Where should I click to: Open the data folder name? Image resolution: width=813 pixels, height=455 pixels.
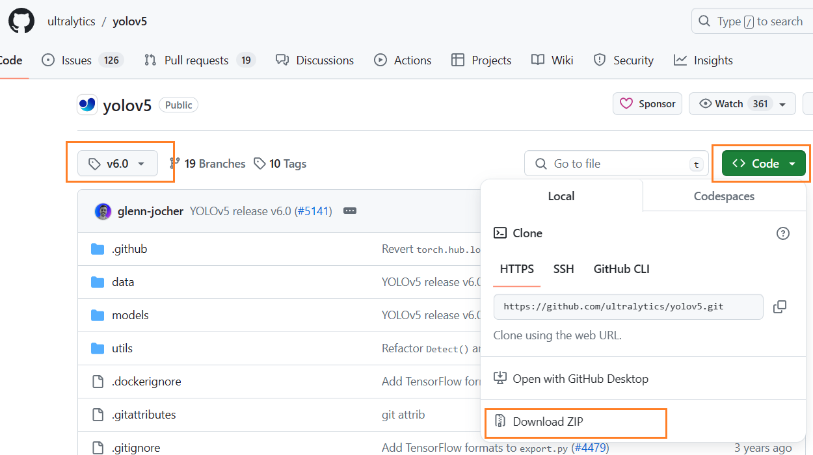(123, 282)
